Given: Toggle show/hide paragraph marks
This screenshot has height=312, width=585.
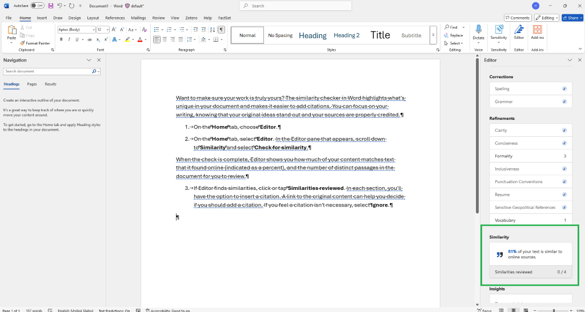Looking at the screenshot, I should (221, 30).
